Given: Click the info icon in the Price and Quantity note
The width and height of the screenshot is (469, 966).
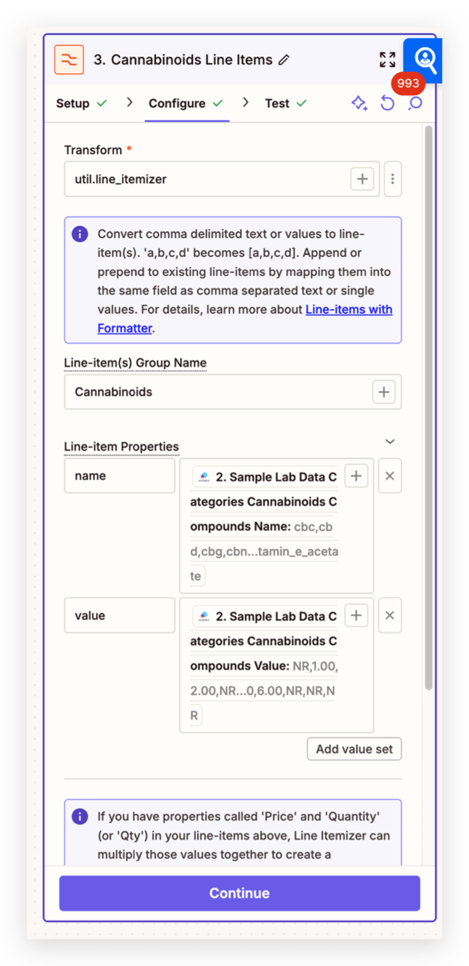Looking at the screenshot, I should click(x=80, y=816).
